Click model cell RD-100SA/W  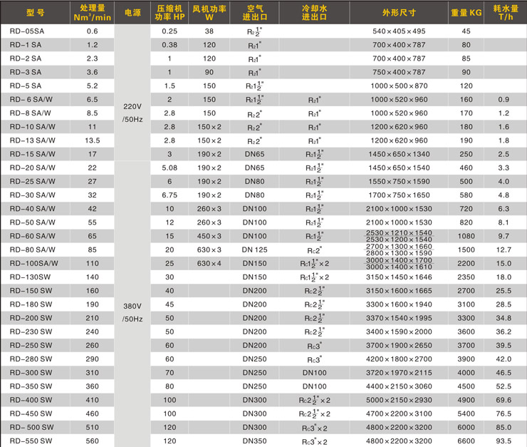click(x=33, y=263)
